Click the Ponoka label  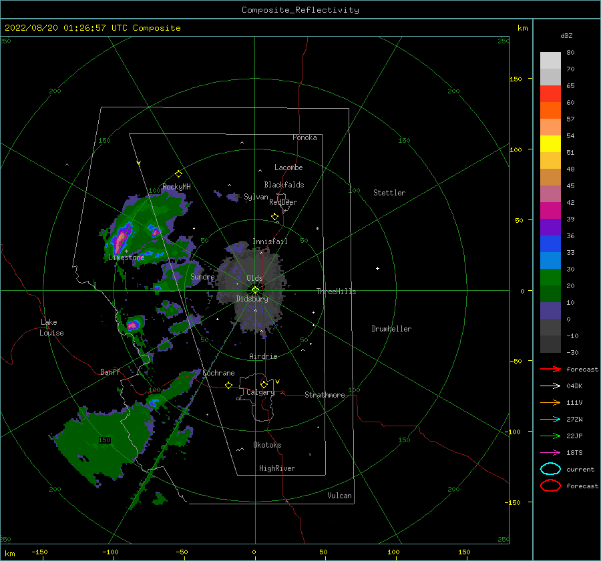[x=305, y=137]
